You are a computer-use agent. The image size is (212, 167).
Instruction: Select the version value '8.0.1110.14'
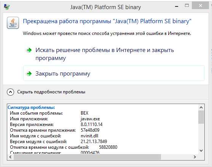click(x=91, y=124)
